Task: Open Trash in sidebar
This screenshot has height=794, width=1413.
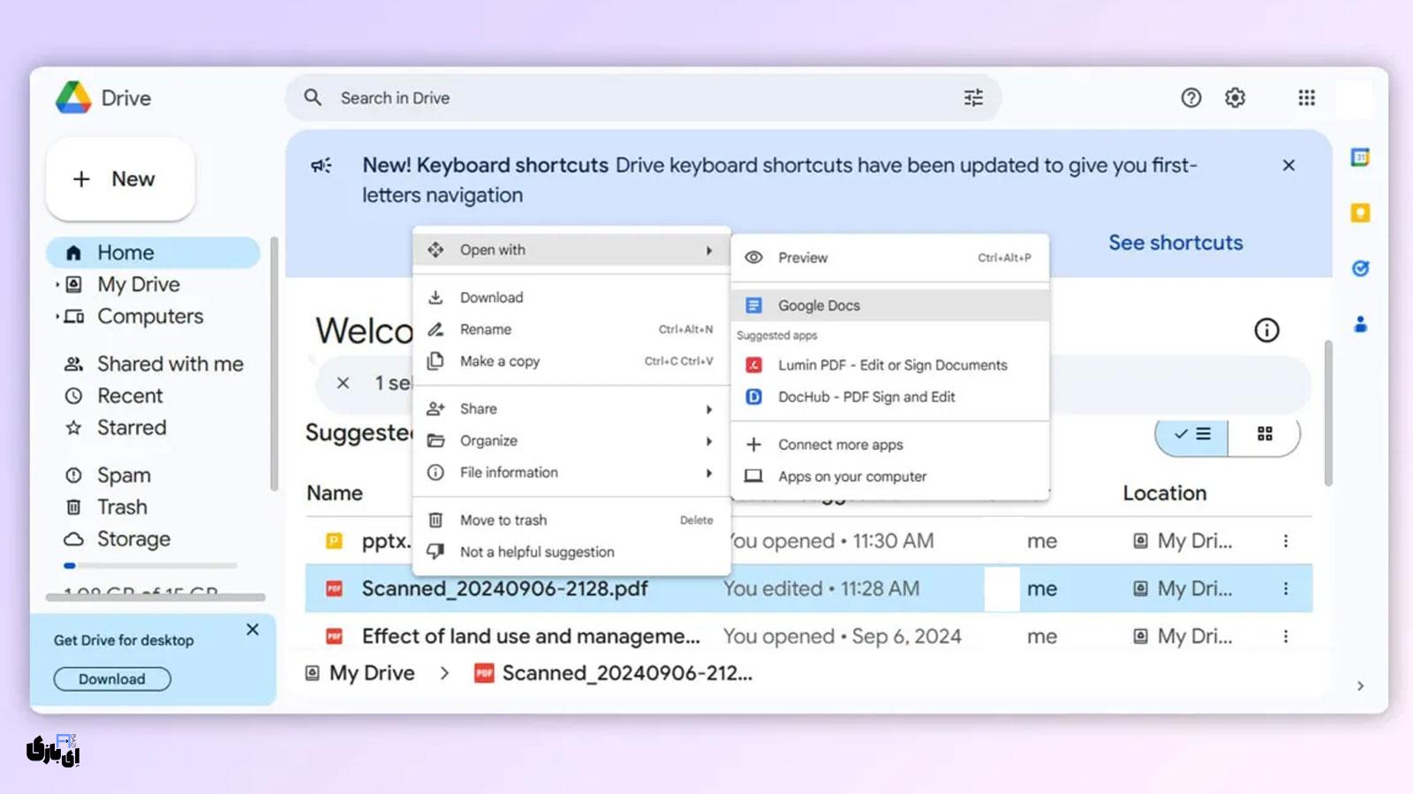Action: [x=153, y=506]
